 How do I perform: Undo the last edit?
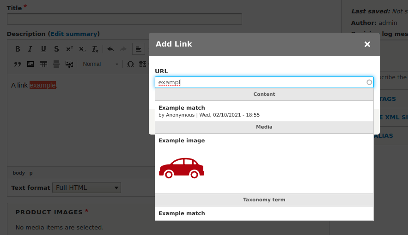coord(110,49)
